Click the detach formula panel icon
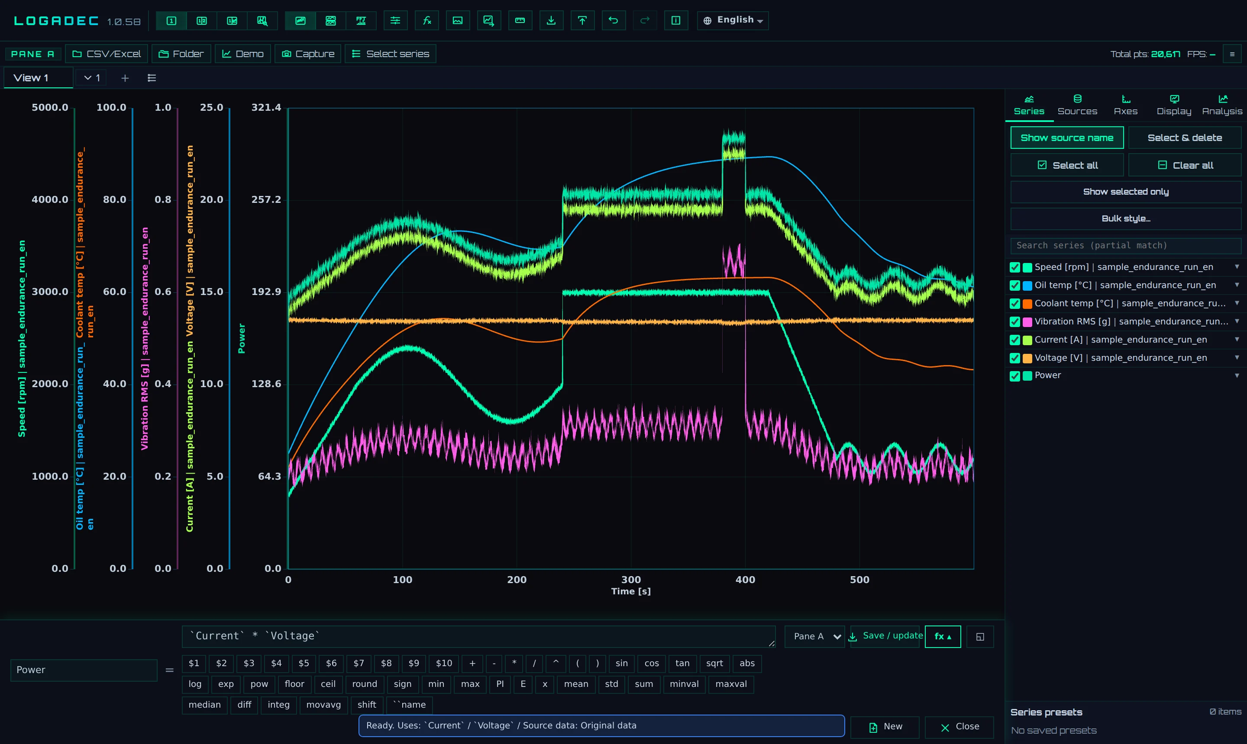 (980, 637)
